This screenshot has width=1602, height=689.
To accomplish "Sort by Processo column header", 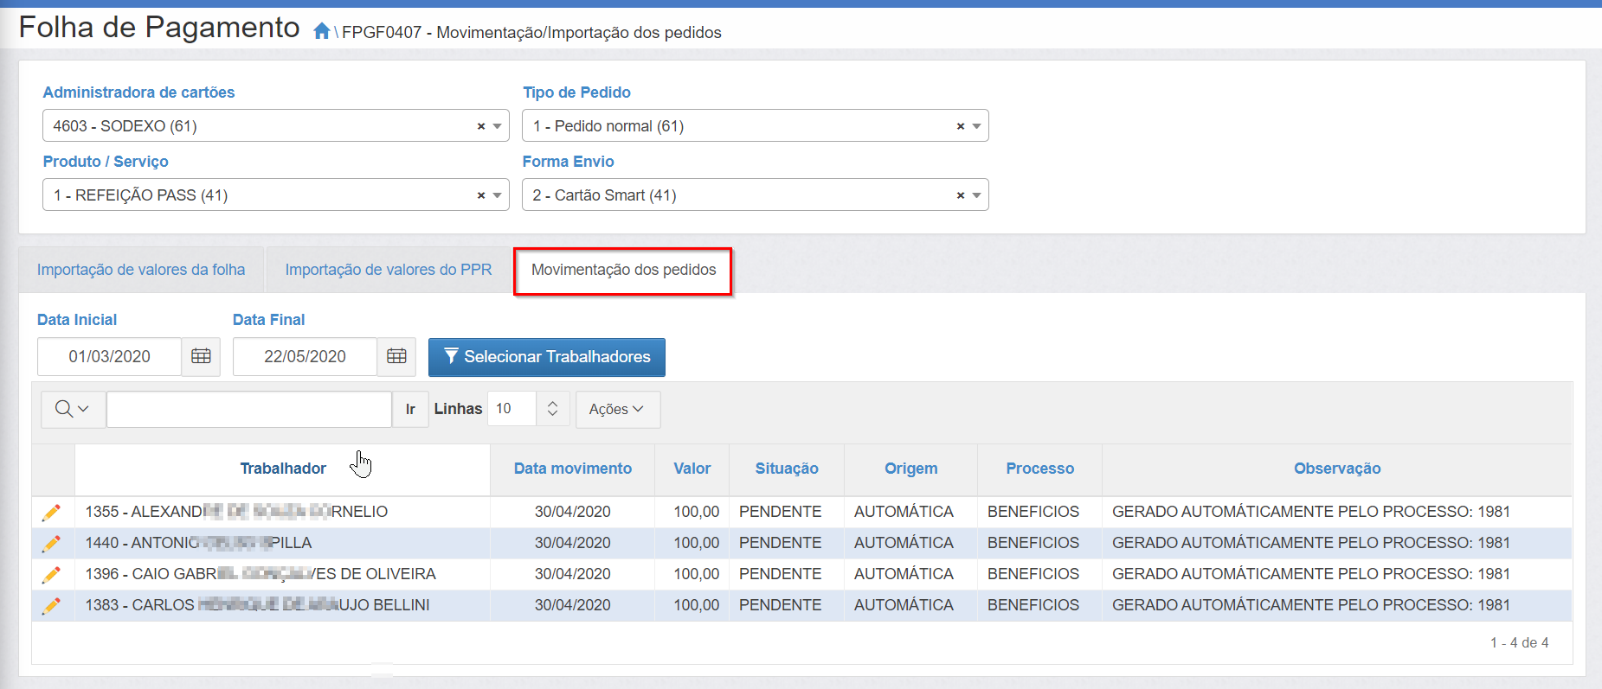I will [1040, 469].
